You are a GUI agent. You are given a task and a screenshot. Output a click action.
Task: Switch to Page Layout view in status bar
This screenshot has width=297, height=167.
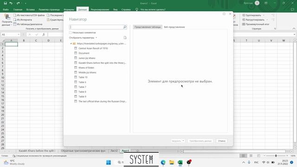(x=251, y=156)
